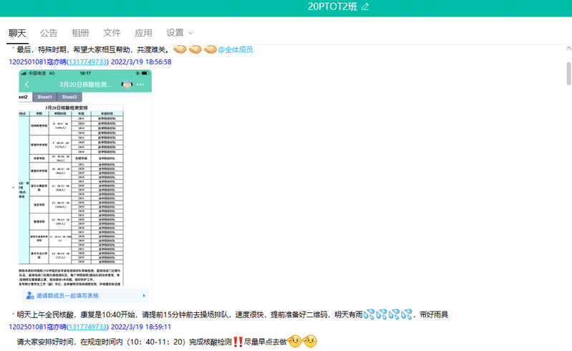The width and height of the screenshot is (572, 351).
Task: Click the @全体成员 mention link
Action: (x=235, y=49)
